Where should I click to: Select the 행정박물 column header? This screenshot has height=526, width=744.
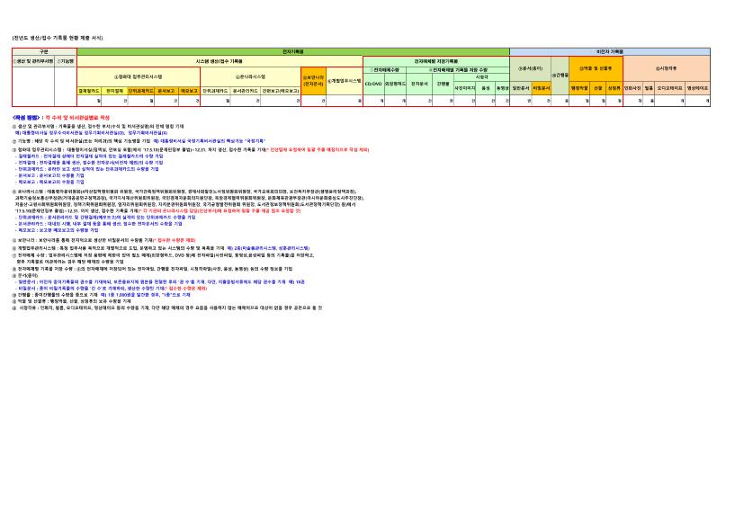pos(578,88)
